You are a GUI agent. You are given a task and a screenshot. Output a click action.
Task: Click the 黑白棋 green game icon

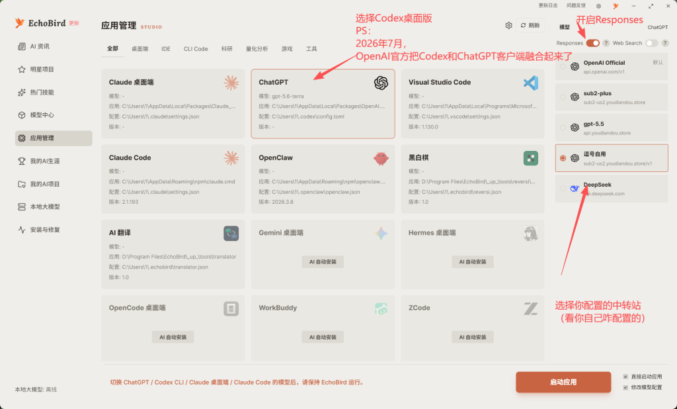click(531, 158)
